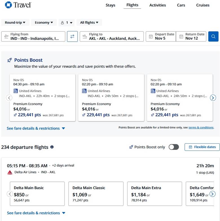Toggle the Points Boost only switch
The width and height of the screenshot is (220, 221).
[173, 147]
